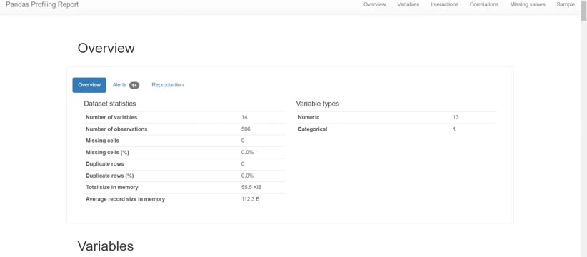Go to the Sample section
587x257 pixels.
(566, 4)
